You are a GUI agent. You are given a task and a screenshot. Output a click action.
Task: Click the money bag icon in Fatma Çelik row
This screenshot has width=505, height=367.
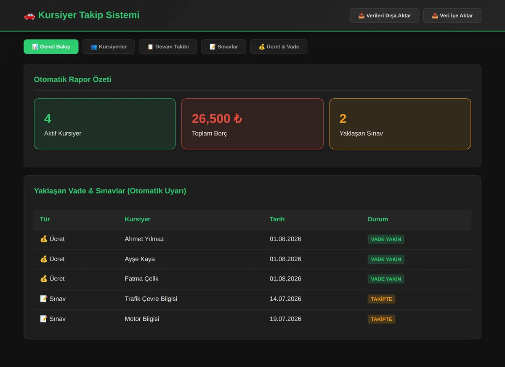pos(44,279)
